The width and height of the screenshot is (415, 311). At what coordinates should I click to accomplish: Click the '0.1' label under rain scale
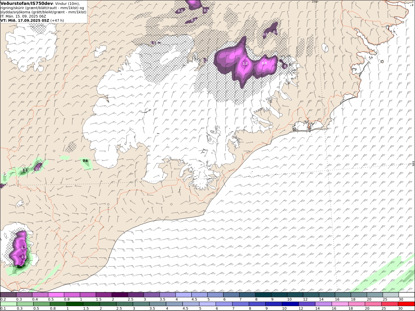pos(3,308)
